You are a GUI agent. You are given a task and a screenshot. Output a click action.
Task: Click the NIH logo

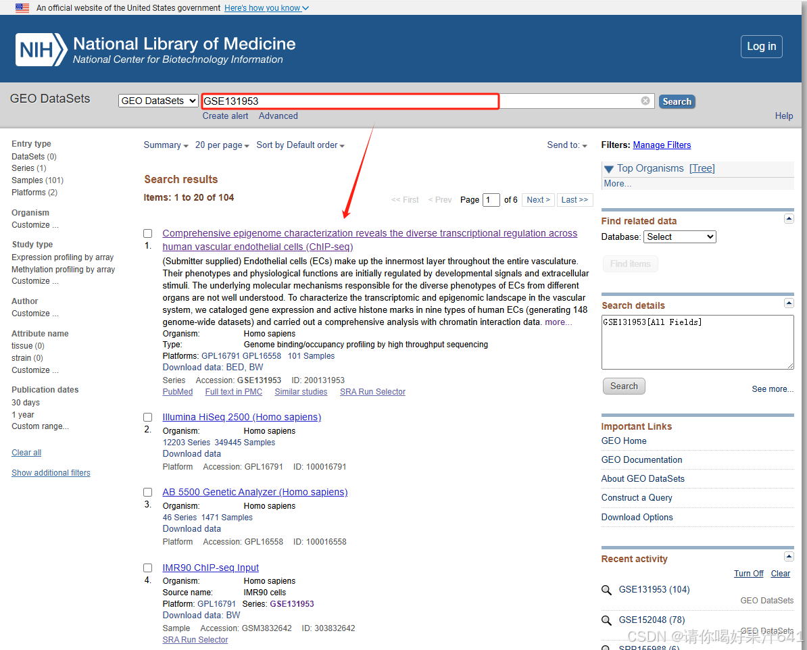pyautogui.click(x=41, y=50)
